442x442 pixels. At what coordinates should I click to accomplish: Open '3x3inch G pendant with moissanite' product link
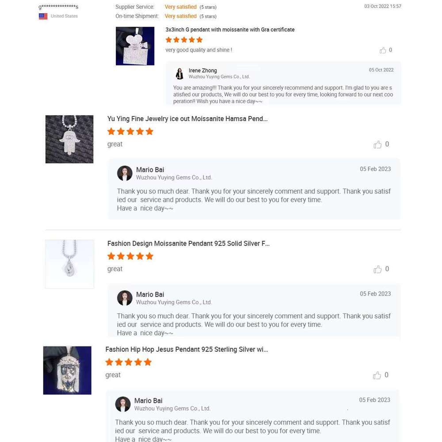tap(230, 30)
